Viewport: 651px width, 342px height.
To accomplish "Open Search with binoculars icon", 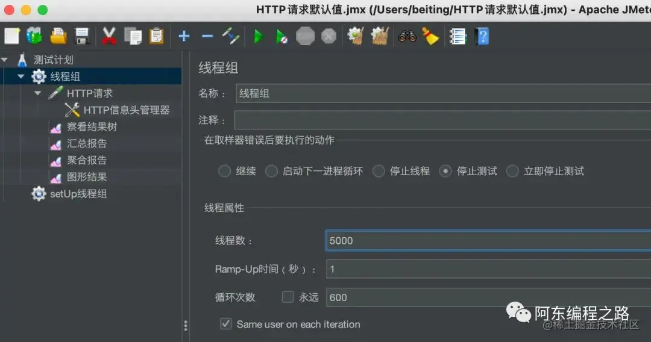I will tap(407, 36).
